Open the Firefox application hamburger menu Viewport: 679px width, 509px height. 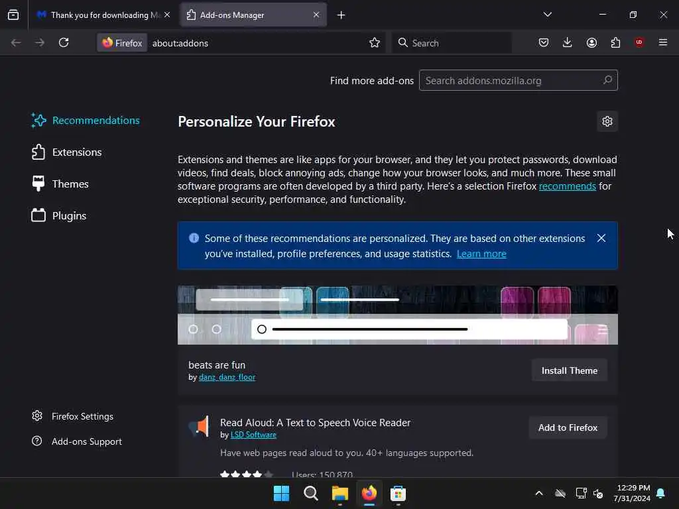[663, 42]
